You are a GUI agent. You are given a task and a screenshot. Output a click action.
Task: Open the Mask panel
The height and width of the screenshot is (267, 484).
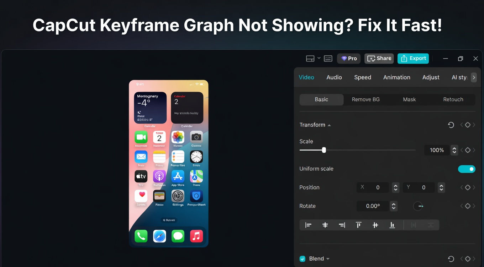[x=409, y=99]
